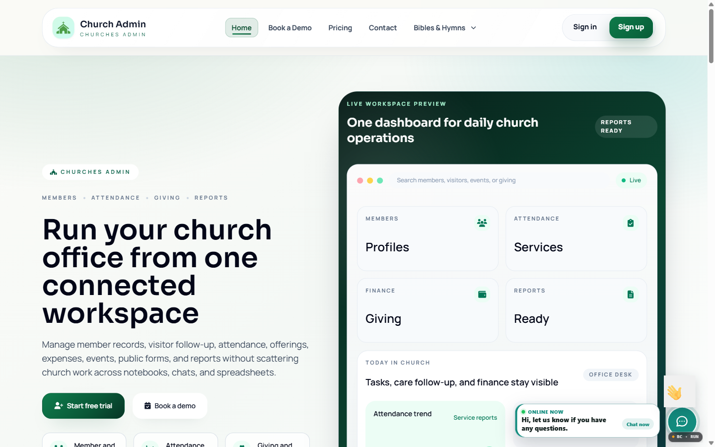
Task: Open the Service reports link
Action: [475, 418]
